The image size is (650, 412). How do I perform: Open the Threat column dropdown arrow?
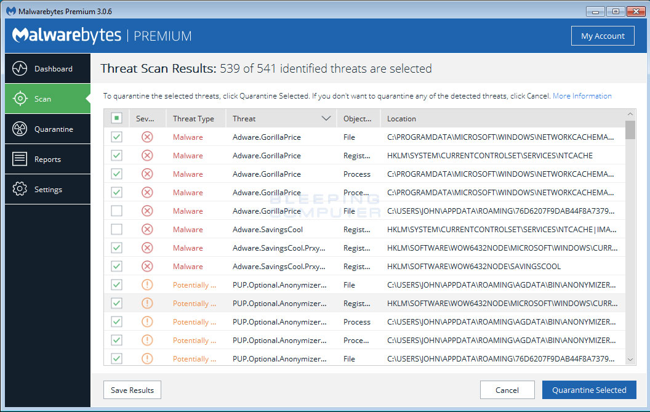326,118
